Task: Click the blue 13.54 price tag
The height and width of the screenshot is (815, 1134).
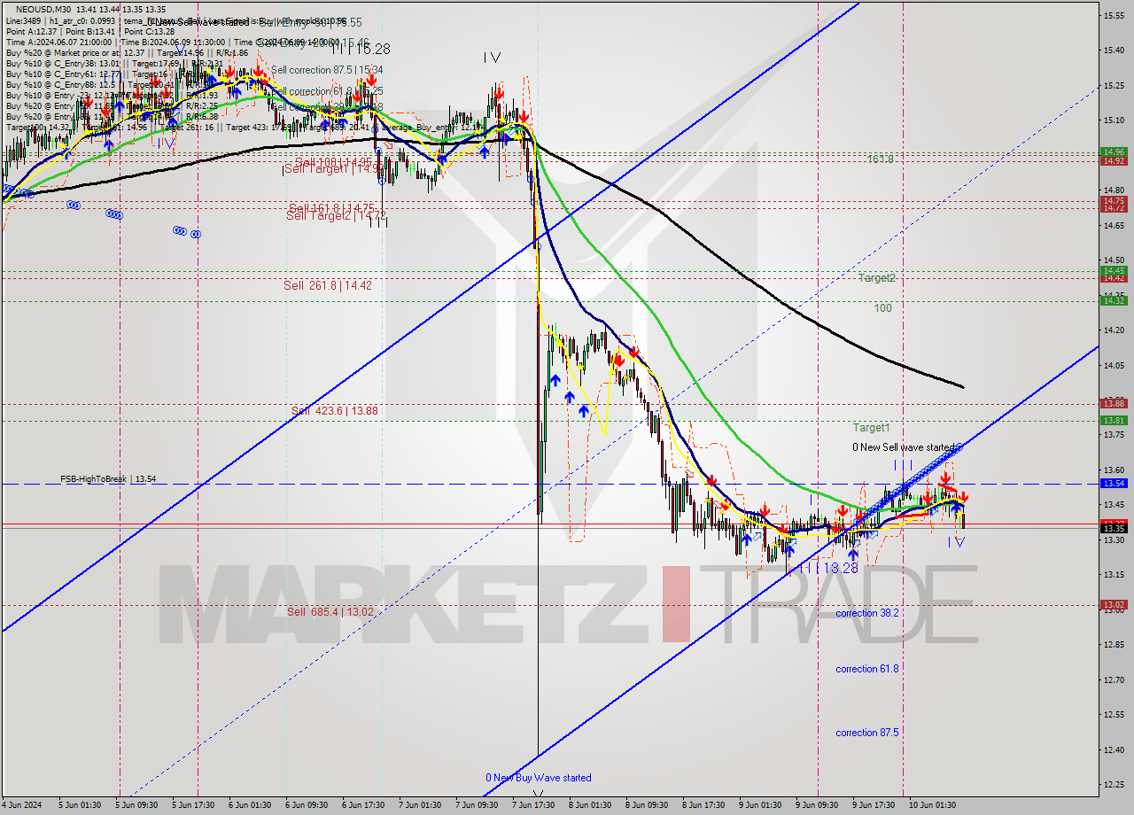Action: point(1114,483)
